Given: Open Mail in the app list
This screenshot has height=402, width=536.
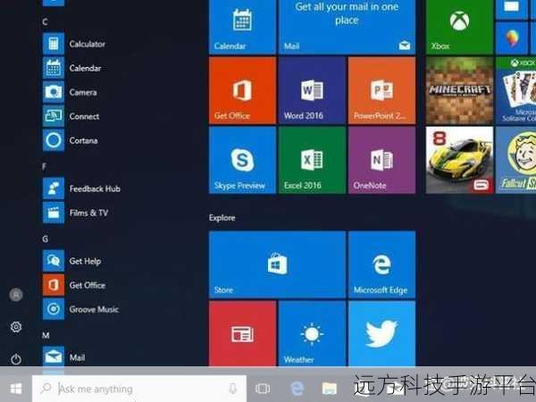Looking at the screenshot, I should pyautogui.click(x=64, y=357).
